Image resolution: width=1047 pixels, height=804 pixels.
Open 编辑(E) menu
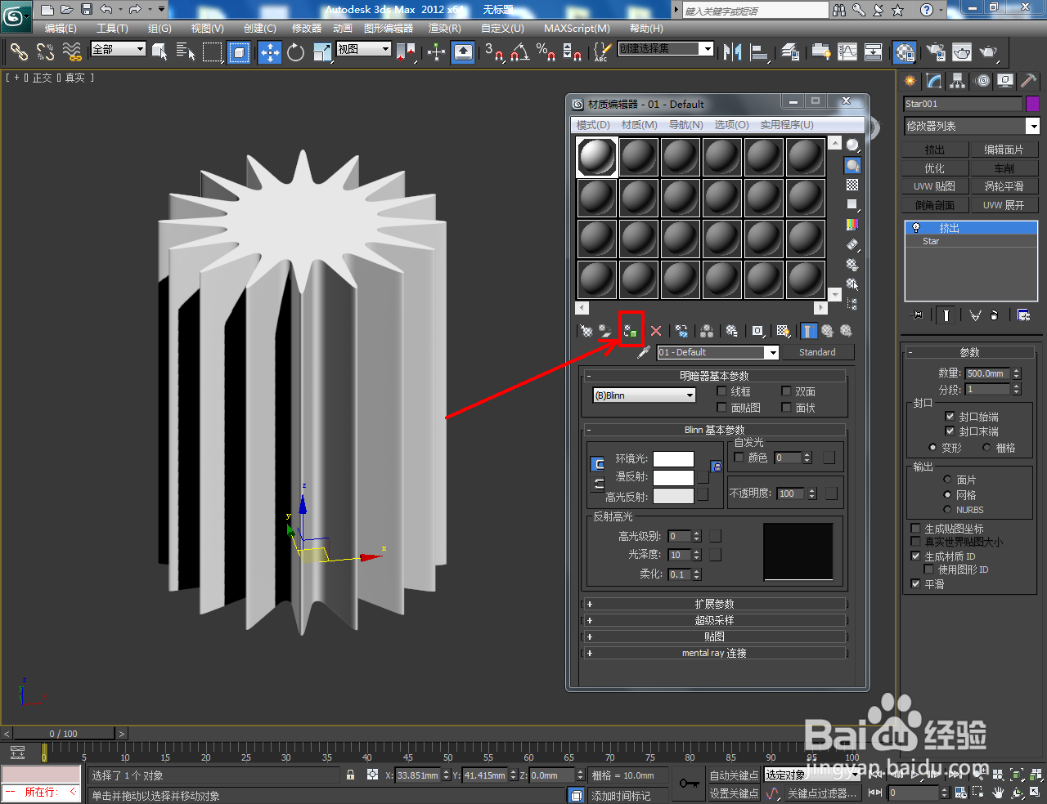61,29
